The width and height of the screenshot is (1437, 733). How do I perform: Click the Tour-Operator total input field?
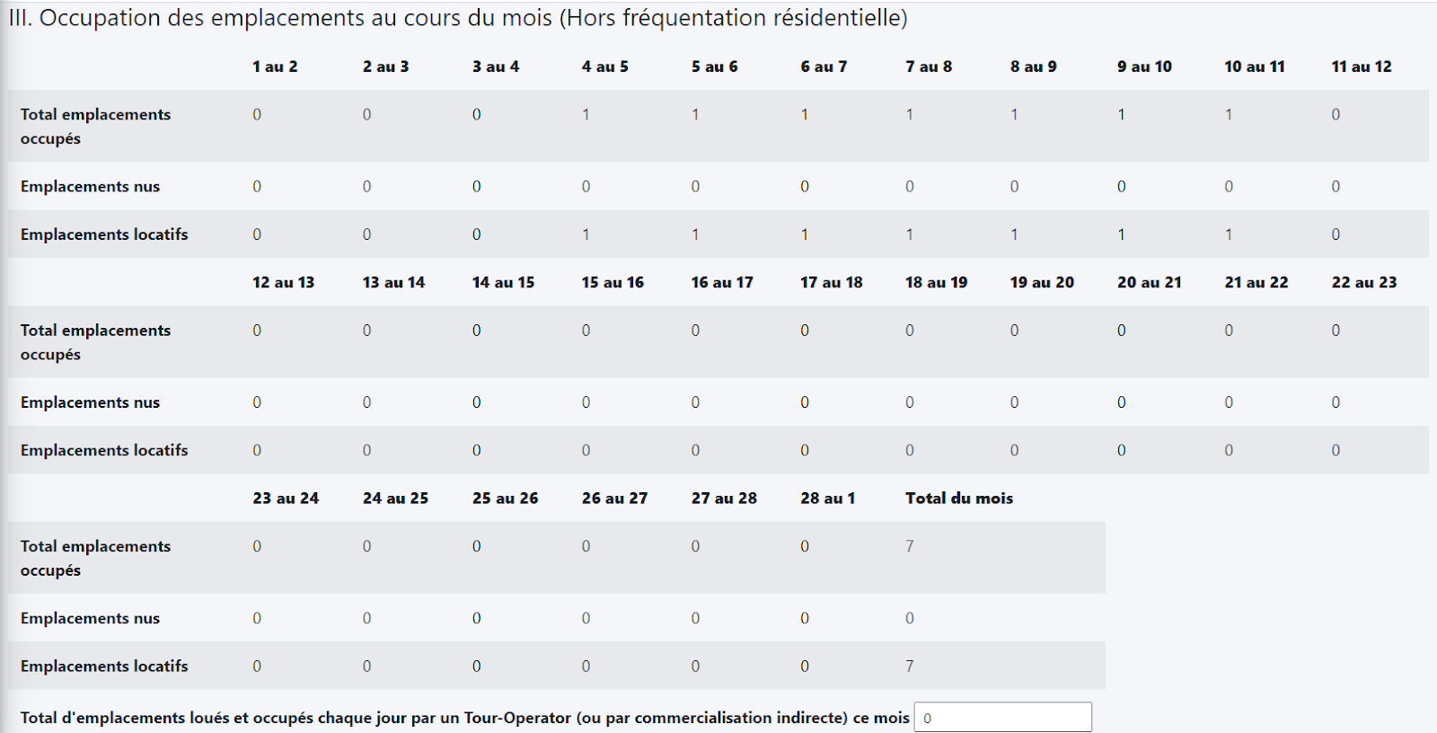[x=1002, y=718]
